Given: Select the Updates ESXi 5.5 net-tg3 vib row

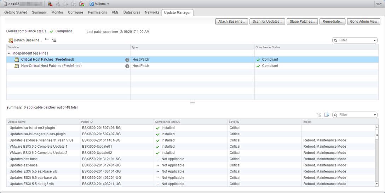Looking at the screenshot, I should click(x=191, y=184).
